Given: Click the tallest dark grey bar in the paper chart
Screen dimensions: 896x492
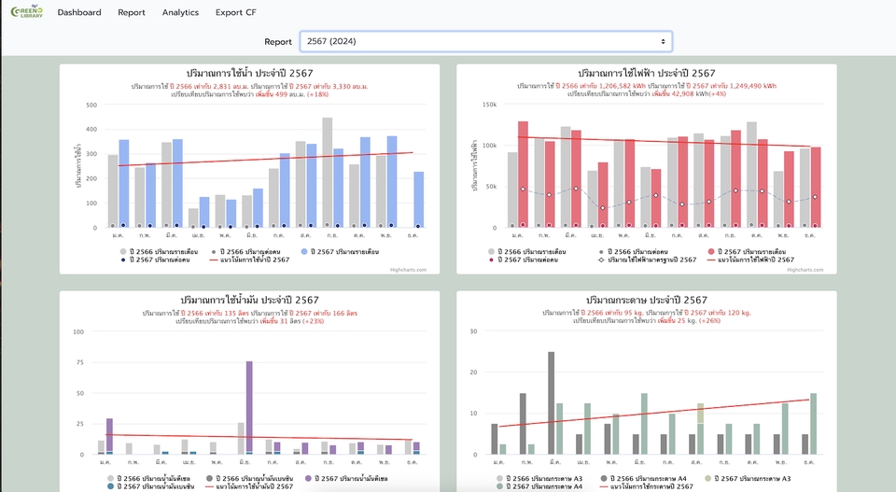Looking at the screenshot, I should click(551, 403).
